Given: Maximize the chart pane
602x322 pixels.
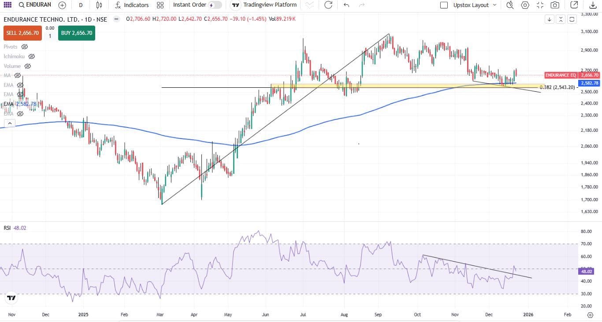Looking at the screenshot, I should 572,19.
